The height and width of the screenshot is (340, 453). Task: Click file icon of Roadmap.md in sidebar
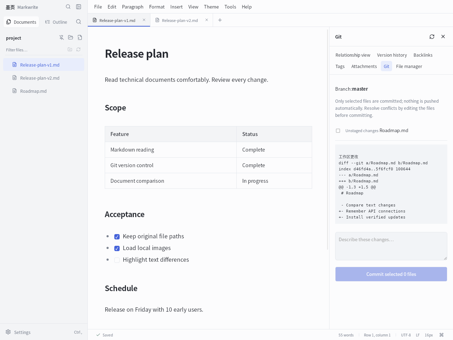(x=15, y=91)
